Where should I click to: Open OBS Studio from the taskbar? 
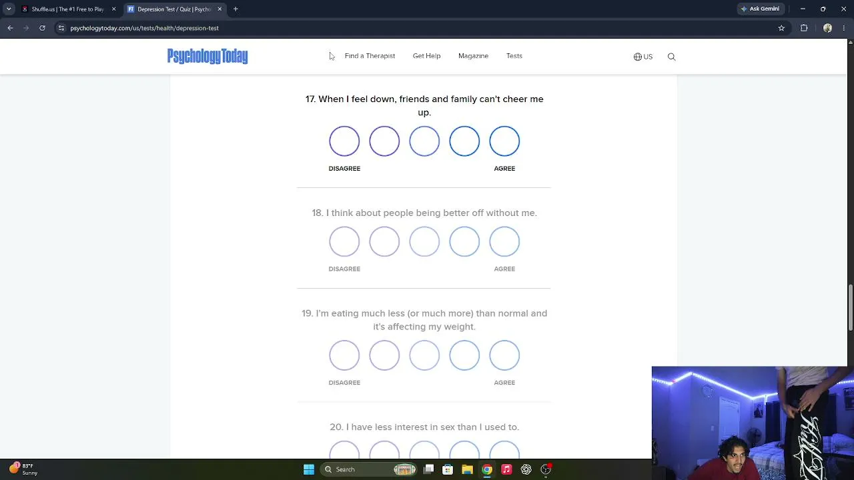[x=546, y=469]
